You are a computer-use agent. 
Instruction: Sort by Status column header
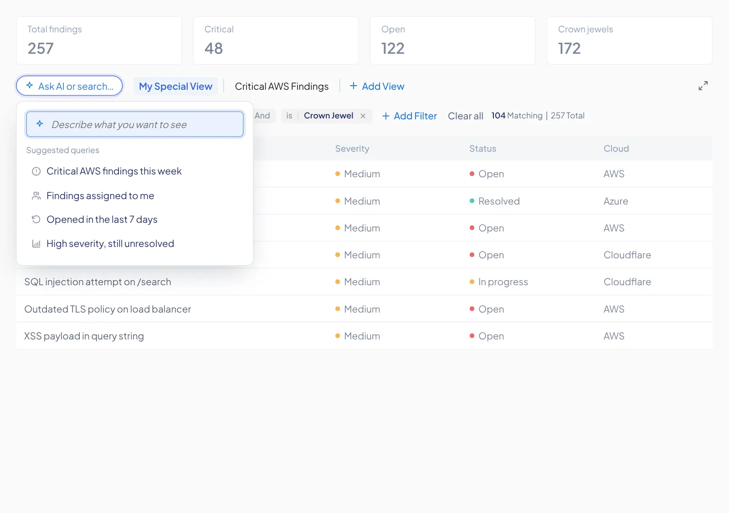[x=483, y=149]
